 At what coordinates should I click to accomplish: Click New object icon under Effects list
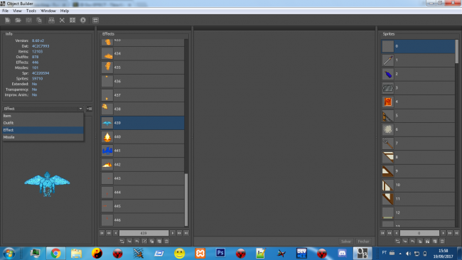point(159,241)
